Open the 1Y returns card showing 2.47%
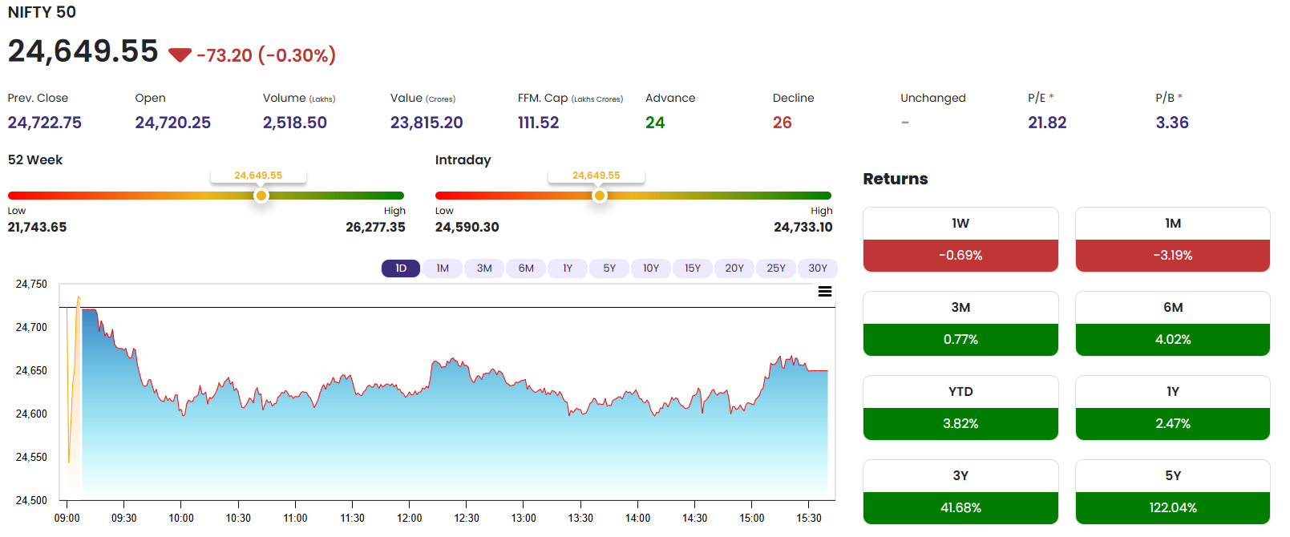1290x537 pixels. tap(1173, 408)
